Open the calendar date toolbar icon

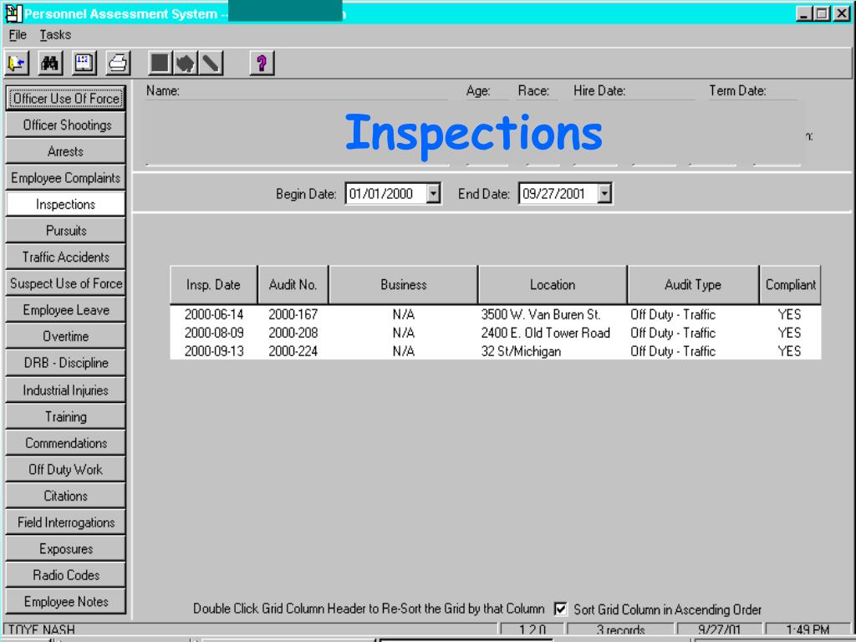click(84, 64)
